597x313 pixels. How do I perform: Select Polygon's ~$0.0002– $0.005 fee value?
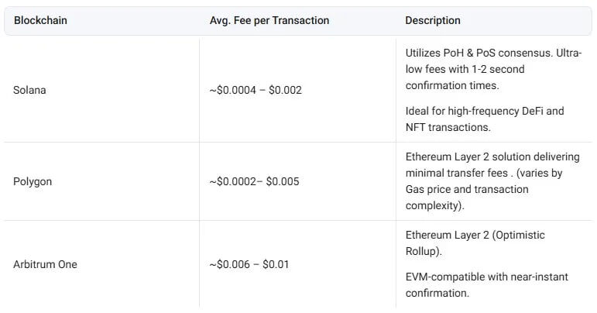coord(254,181)
